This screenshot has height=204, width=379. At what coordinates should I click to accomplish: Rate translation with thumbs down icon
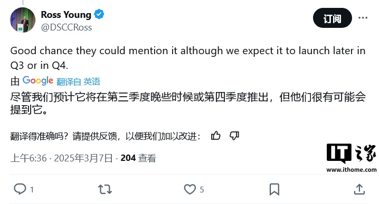[234, 136]
